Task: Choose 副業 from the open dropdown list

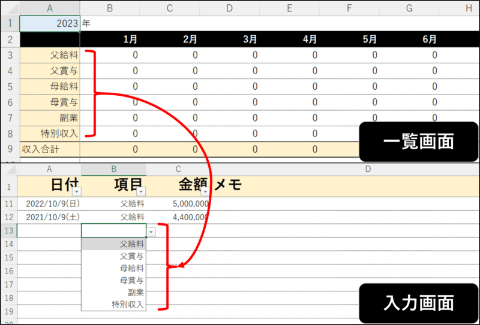Action: (114, 293)
